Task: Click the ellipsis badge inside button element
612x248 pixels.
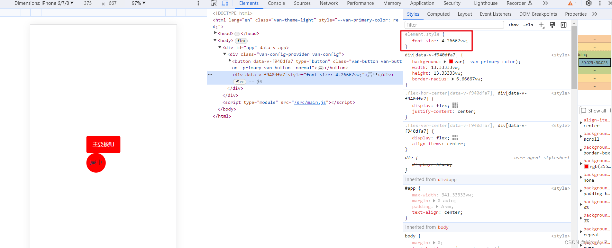Action: point(321,68)
